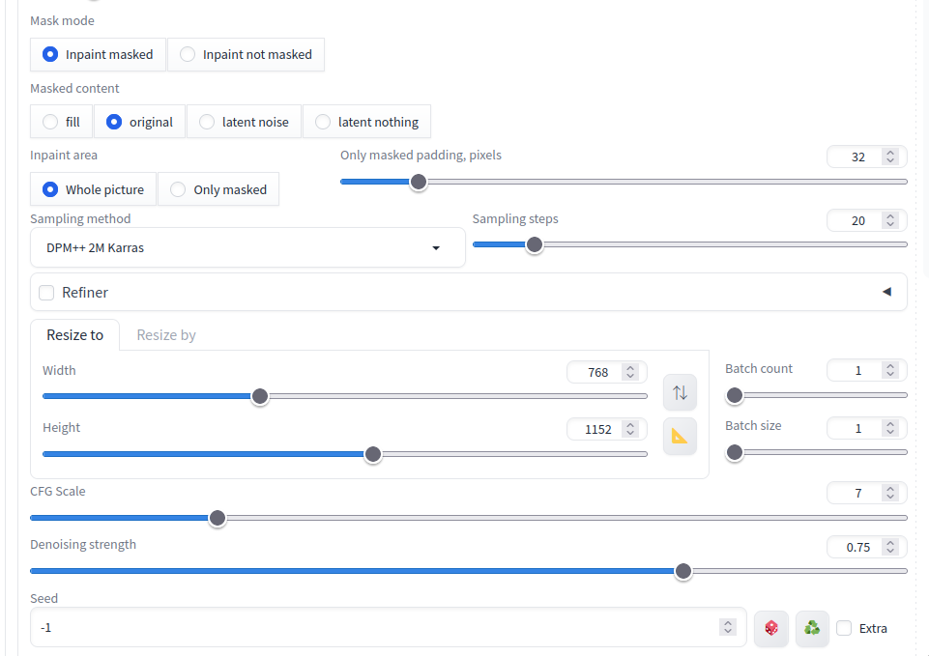929x656 pixels.
Task: Open the Sampling method dropdown
Action: coord(247,248)
